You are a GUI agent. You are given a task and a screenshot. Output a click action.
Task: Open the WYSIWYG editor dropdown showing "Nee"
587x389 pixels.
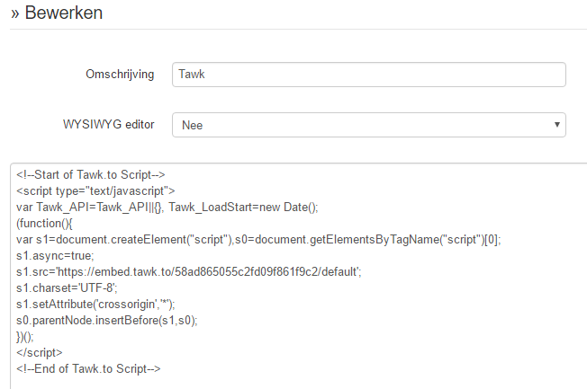pos(369,125)
